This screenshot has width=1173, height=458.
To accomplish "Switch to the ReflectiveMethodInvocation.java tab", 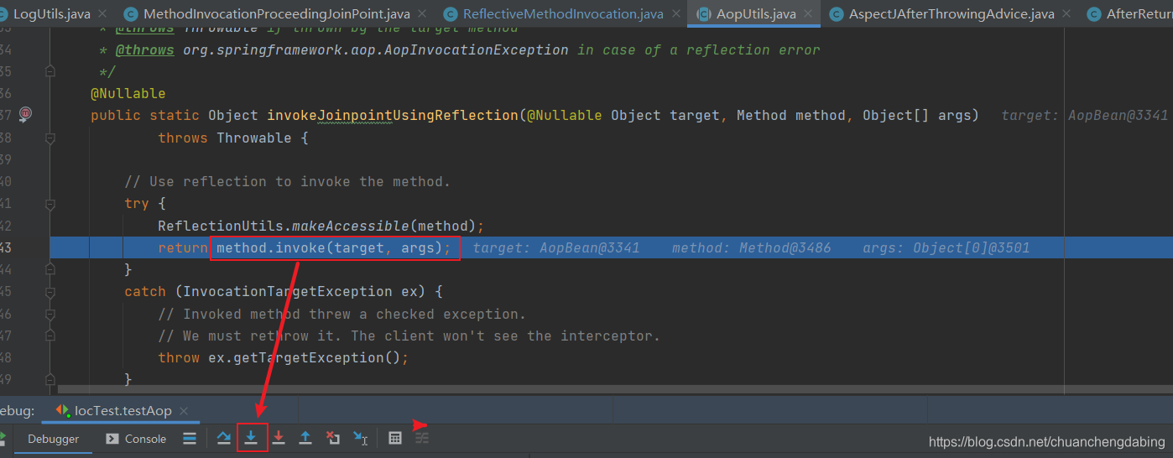I will pyautogui.click(x=561, y=14).
